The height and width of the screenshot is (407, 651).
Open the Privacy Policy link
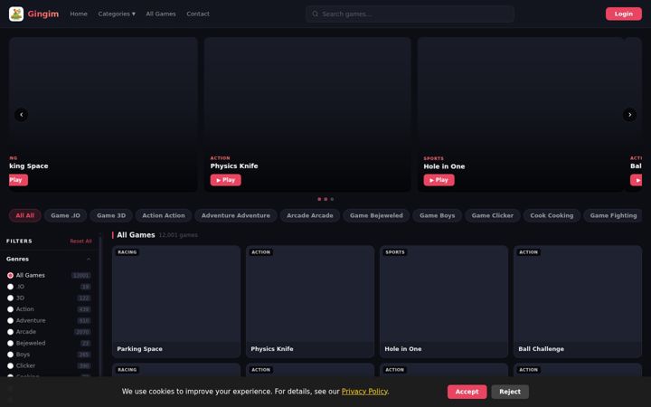click(364, 392)
